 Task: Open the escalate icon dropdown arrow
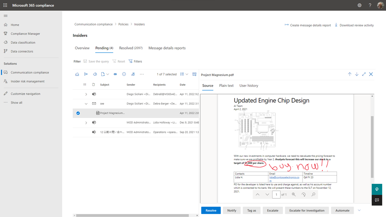[x=107, y=74]
